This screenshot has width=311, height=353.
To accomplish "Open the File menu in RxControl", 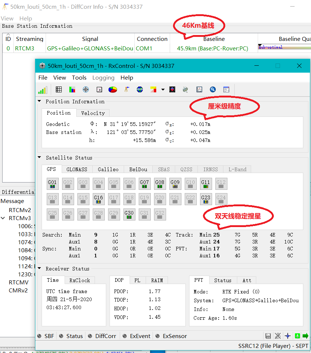I will [43, 78].
